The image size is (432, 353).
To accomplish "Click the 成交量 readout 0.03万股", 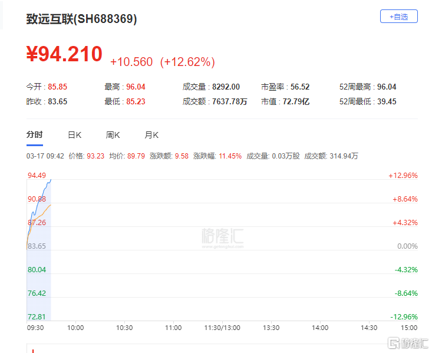I will (286, 156).
